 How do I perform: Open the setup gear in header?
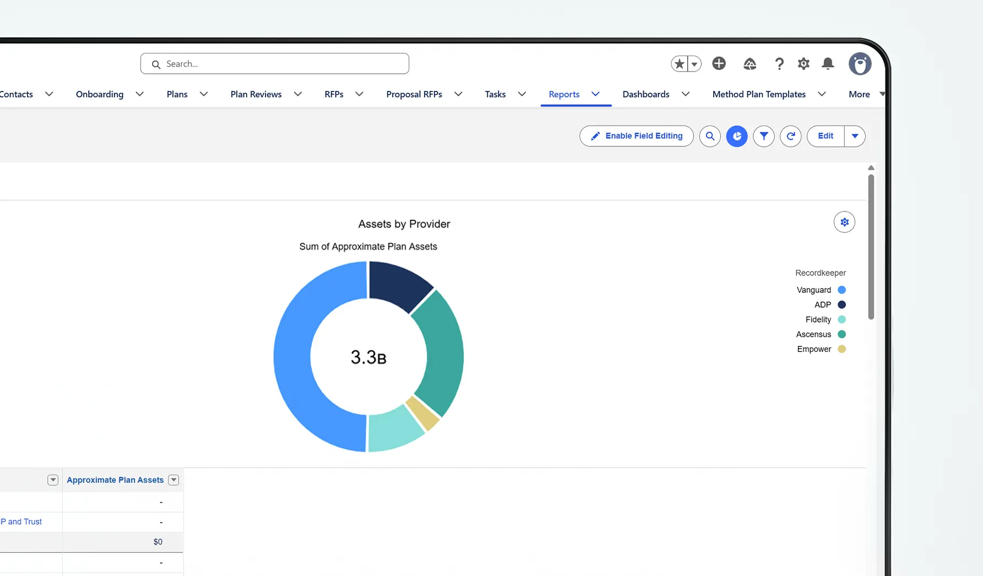803,64
